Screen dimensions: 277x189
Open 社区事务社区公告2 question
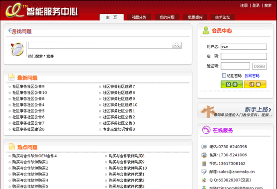(119, 117)
